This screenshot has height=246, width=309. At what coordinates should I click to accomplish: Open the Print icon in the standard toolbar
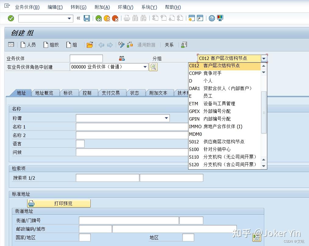click(x=127, y=18)
